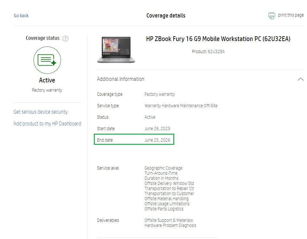Screen dimensions: 307x239
Task: Click the printer icon to print this page
Action: click(x=272, y=15)
